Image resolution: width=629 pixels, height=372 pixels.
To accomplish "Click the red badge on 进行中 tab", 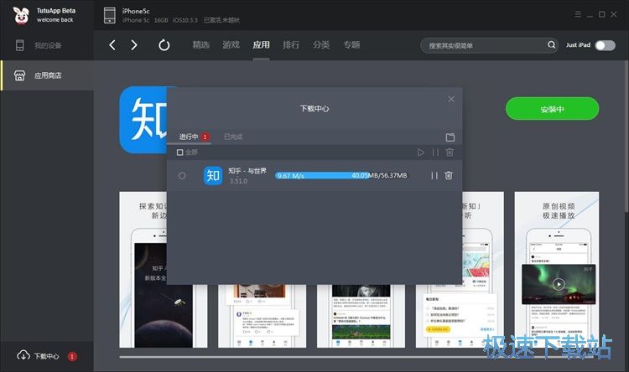I will pyautogui.click(x=205, y=137).
